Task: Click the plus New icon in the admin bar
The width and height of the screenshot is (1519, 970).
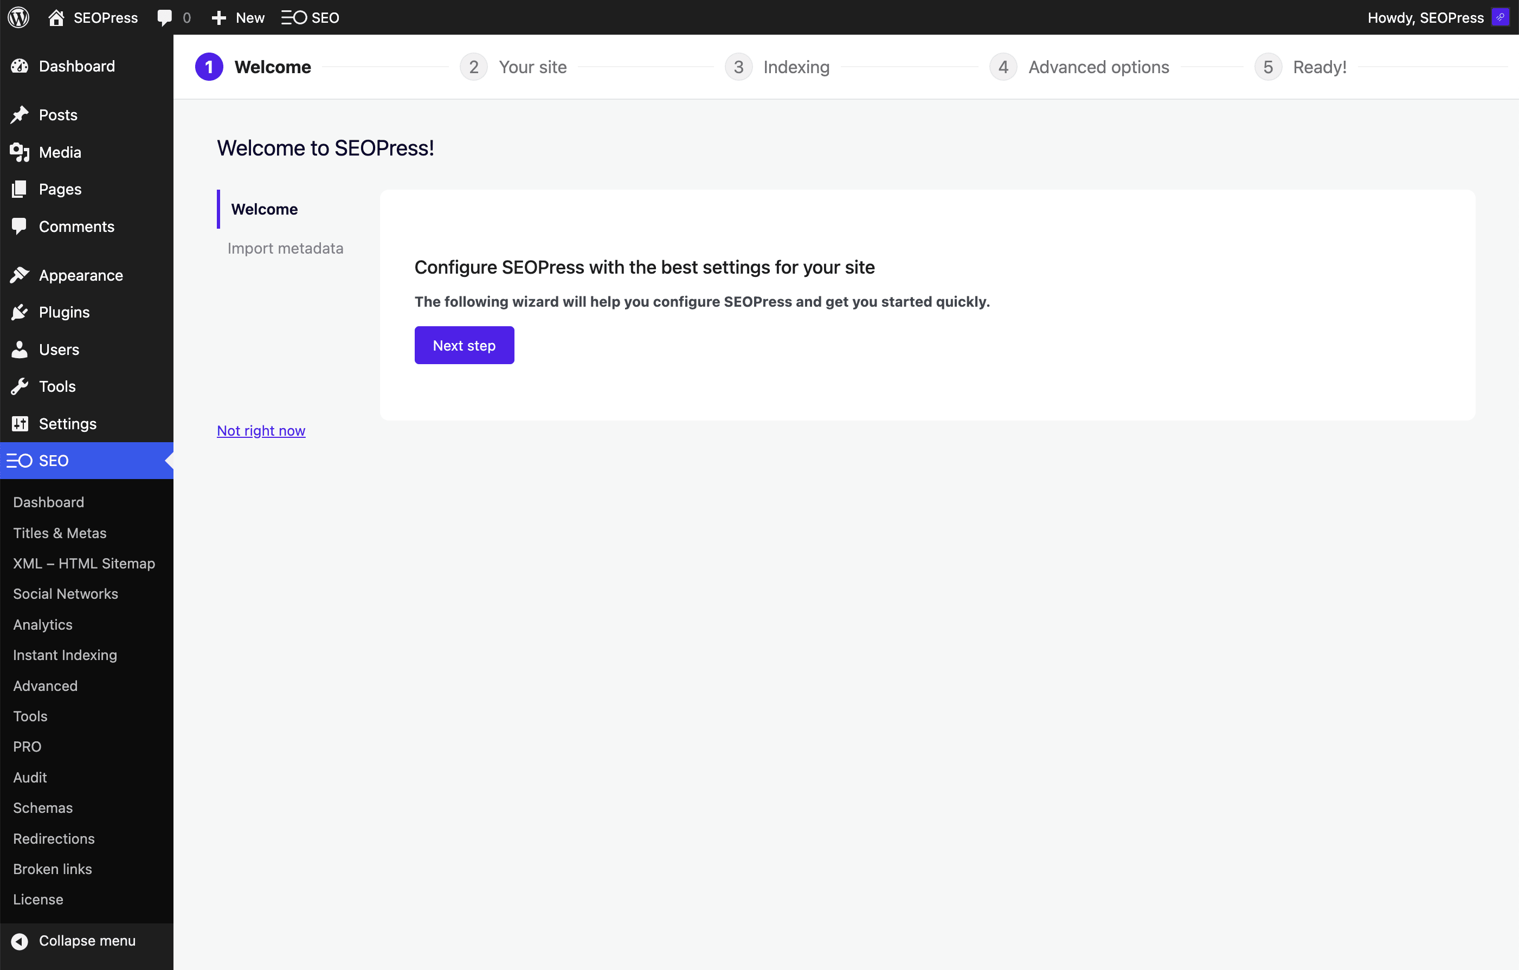Action: [x=218, y=17]
